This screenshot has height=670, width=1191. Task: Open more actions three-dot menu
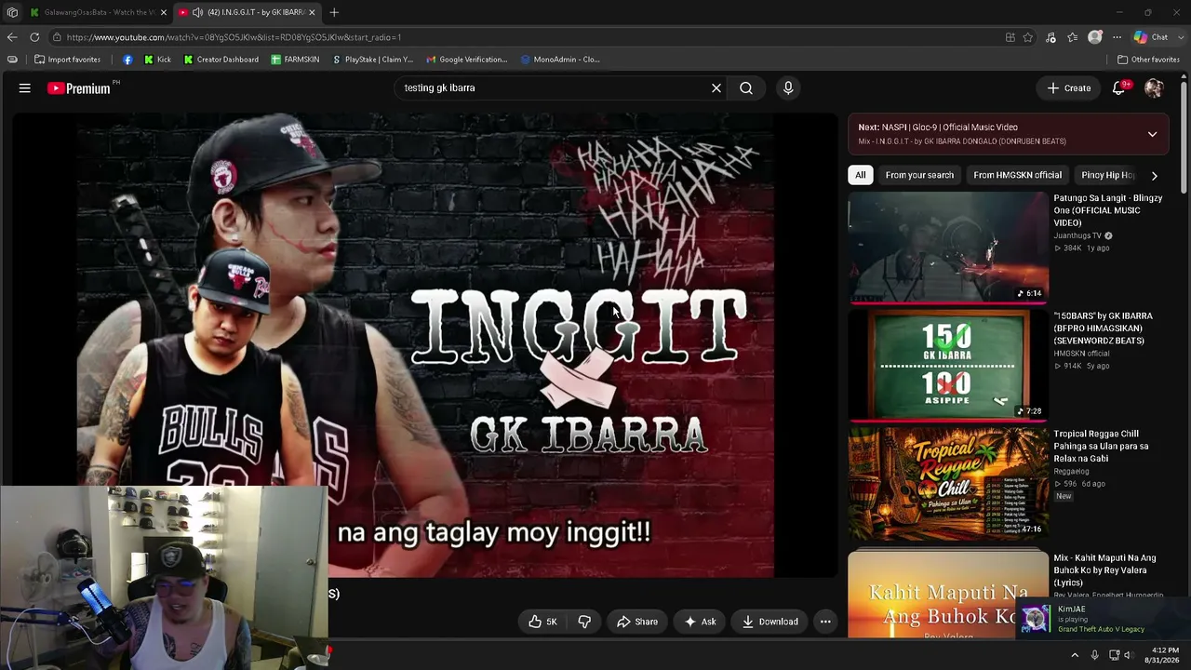point(825,622)
